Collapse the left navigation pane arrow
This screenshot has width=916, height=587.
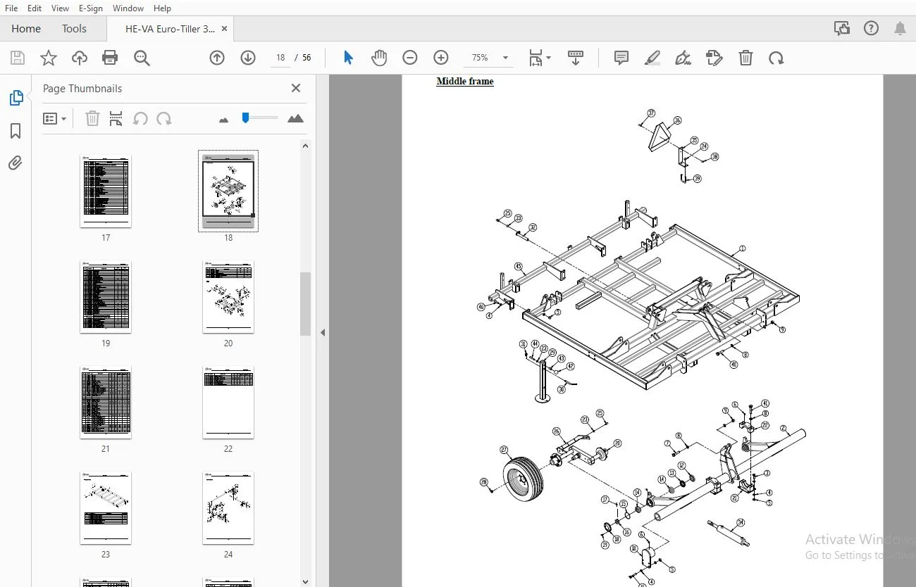click(323, 332)
